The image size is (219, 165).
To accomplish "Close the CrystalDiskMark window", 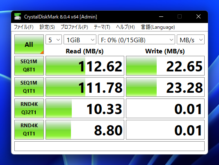I will point(198,17).
